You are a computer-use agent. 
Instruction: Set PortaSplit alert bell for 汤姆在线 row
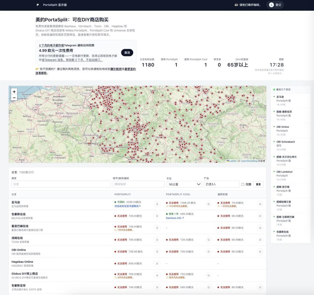[157, 240]
